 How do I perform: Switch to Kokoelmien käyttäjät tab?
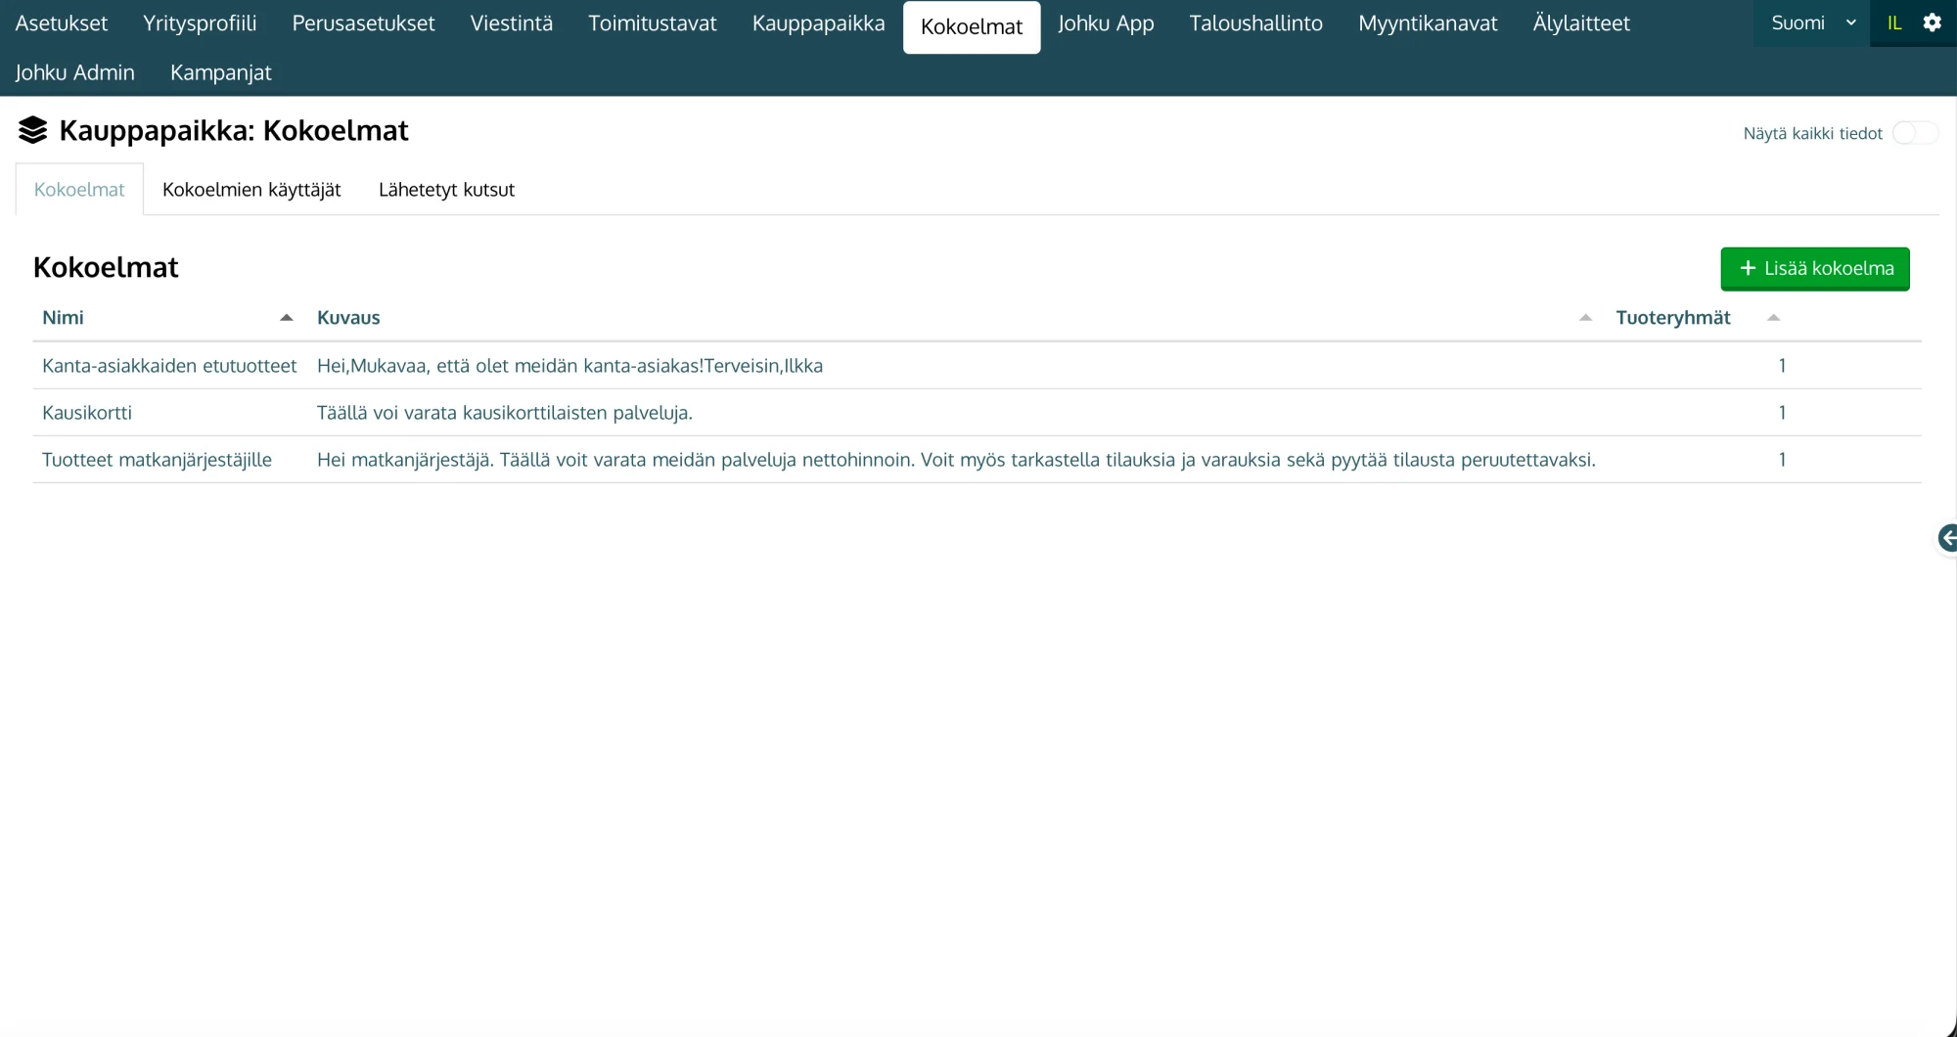click(x=251, y=190)
